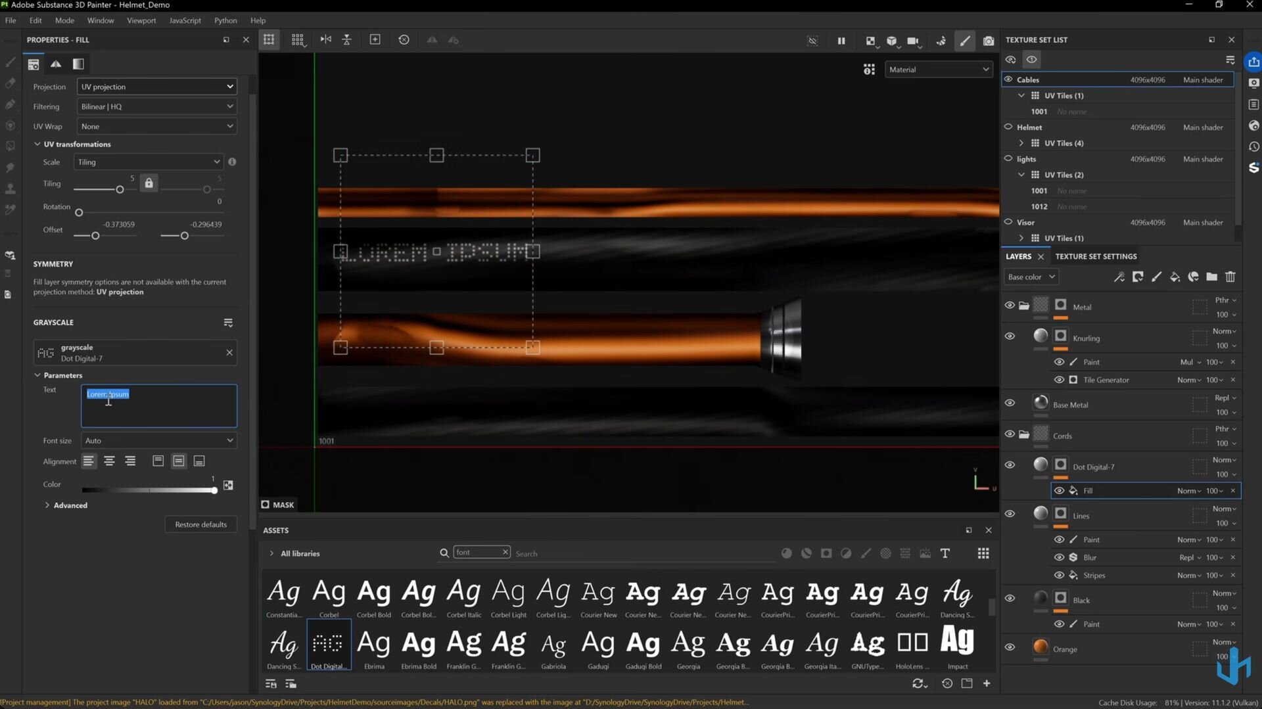Hide the Helmet texture set
The width and height of the screenshot is (1262, 709).
tap(1008, 127)
